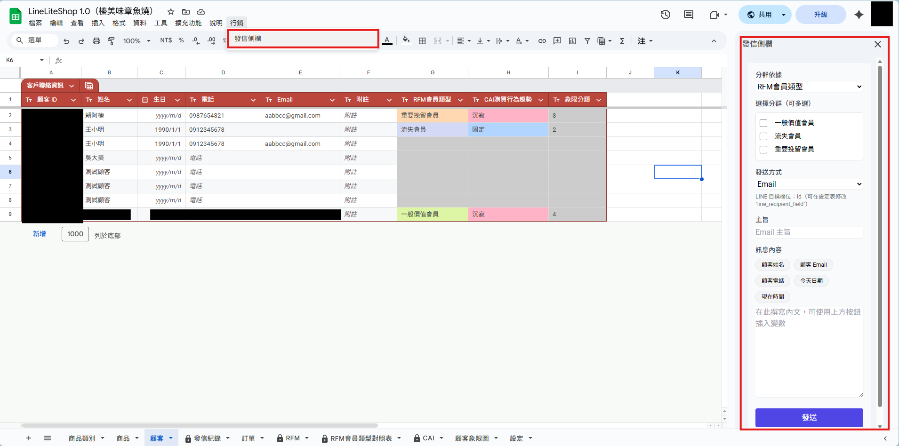Click the undo arrow icon

66,41
